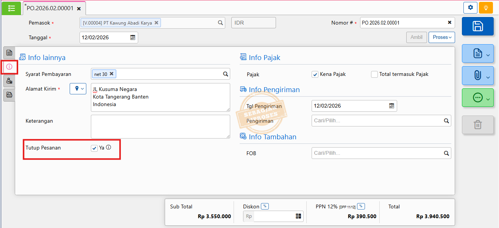Click the blue save diskette button
499x228 pixels.
coord(477,26)
